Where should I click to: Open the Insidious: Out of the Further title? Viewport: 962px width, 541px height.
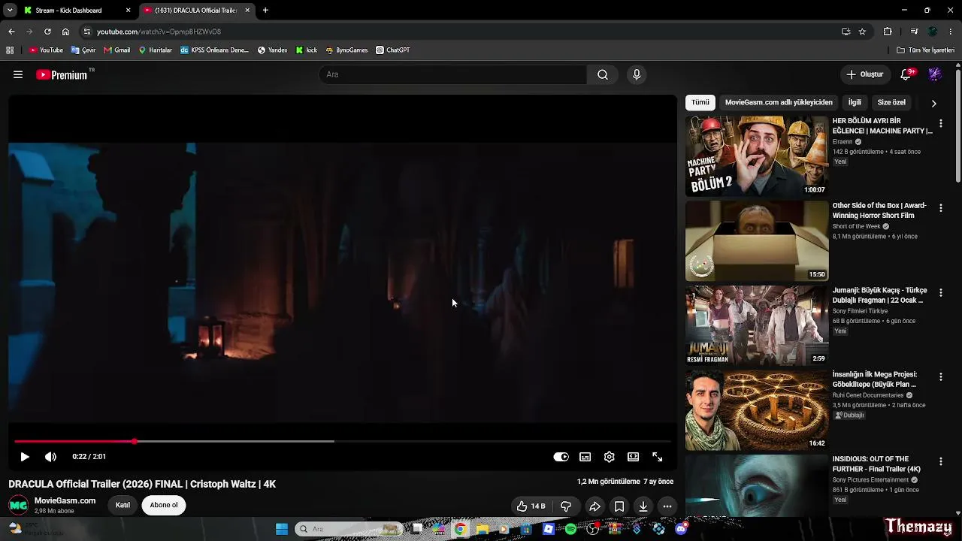[876, 464]
